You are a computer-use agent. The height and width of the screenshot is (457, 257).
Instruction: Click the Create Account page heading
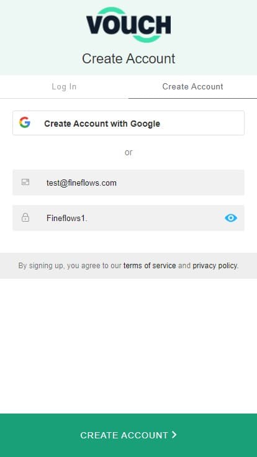tap(128, 58)
